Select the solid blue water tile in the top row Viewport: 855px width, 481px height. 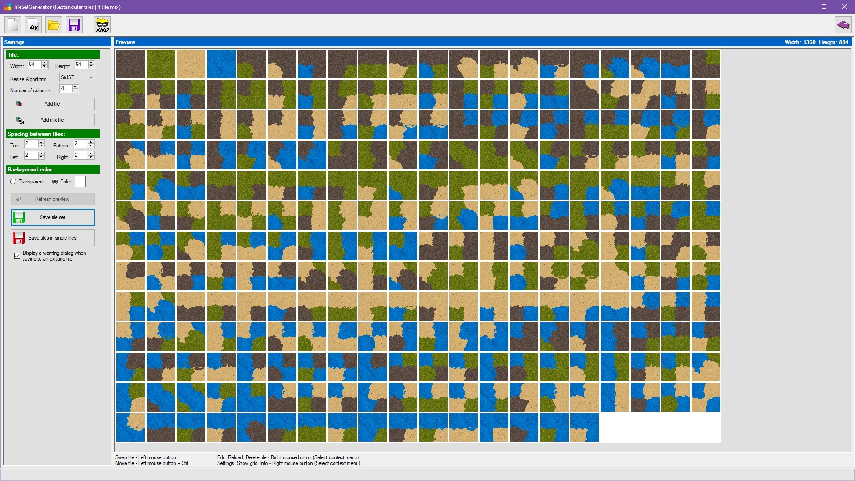coord(221,64)
